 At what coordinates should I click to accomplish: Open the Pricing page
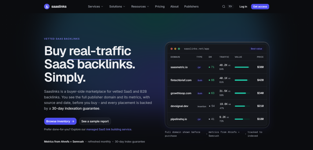[160, 7]
